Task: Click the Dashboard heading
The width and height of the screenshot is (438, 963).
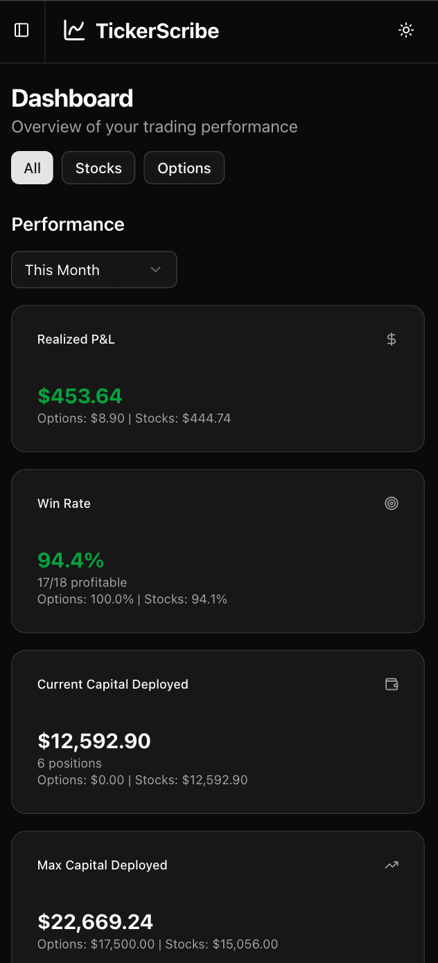Action: pyautogui.click(x=72, y=98)
